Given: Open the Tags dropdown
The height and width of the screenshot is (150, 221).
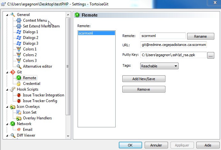Looking at the screenshot, I should pos(159,66).
